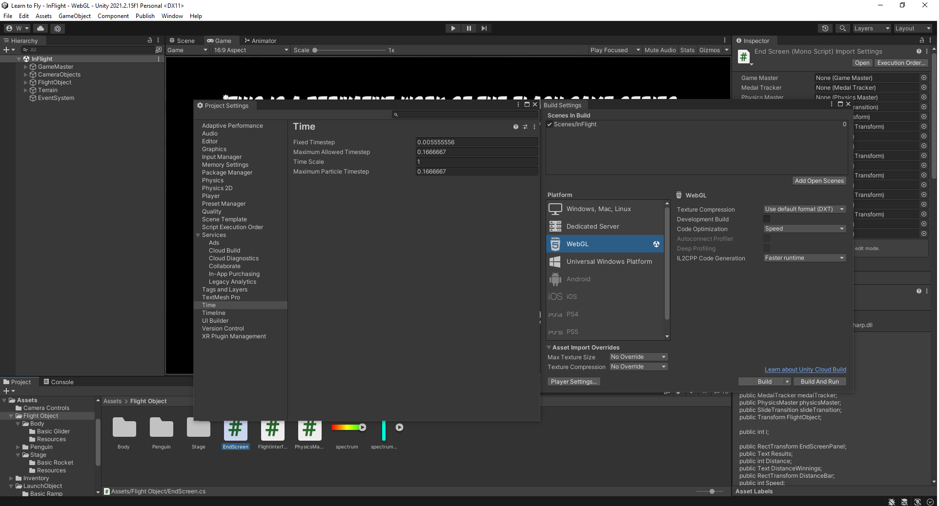The width and height of the screenshot is (939, 506).
Task: Open the Package Manager collab icon in toolbar
Action: pyautogui.click(x=58, y=28)
